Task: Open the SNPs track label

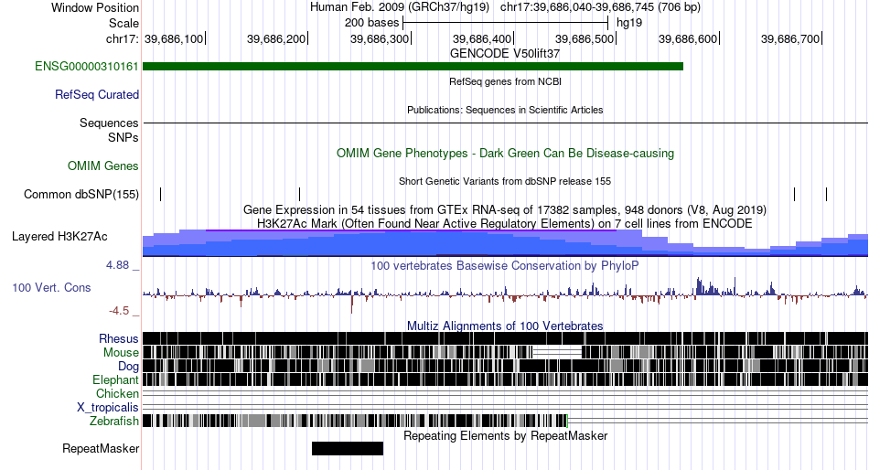Action: (123, 137)
